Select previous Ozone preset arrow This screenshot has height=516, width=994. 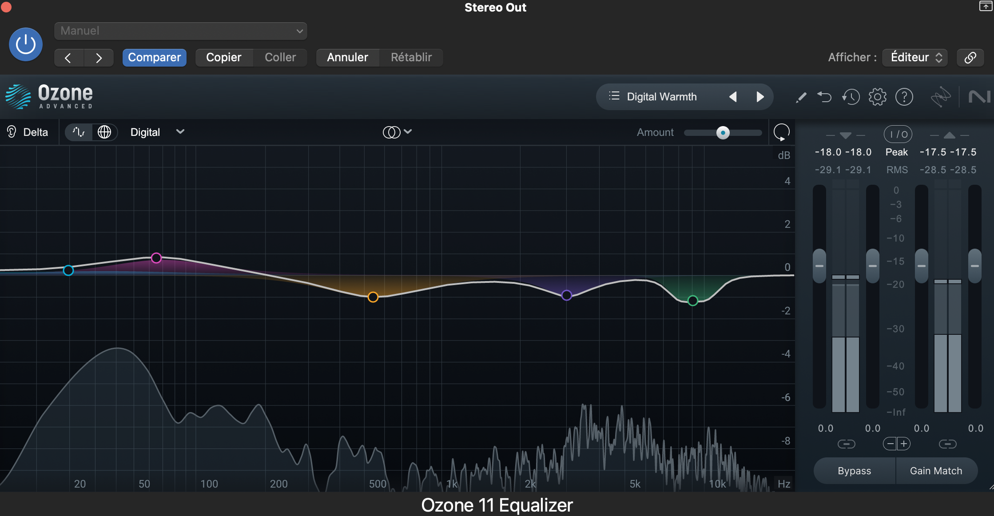[733, 96]
